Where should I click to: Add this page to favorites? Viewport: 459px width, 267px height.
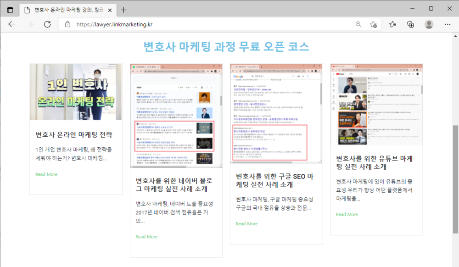373,24
